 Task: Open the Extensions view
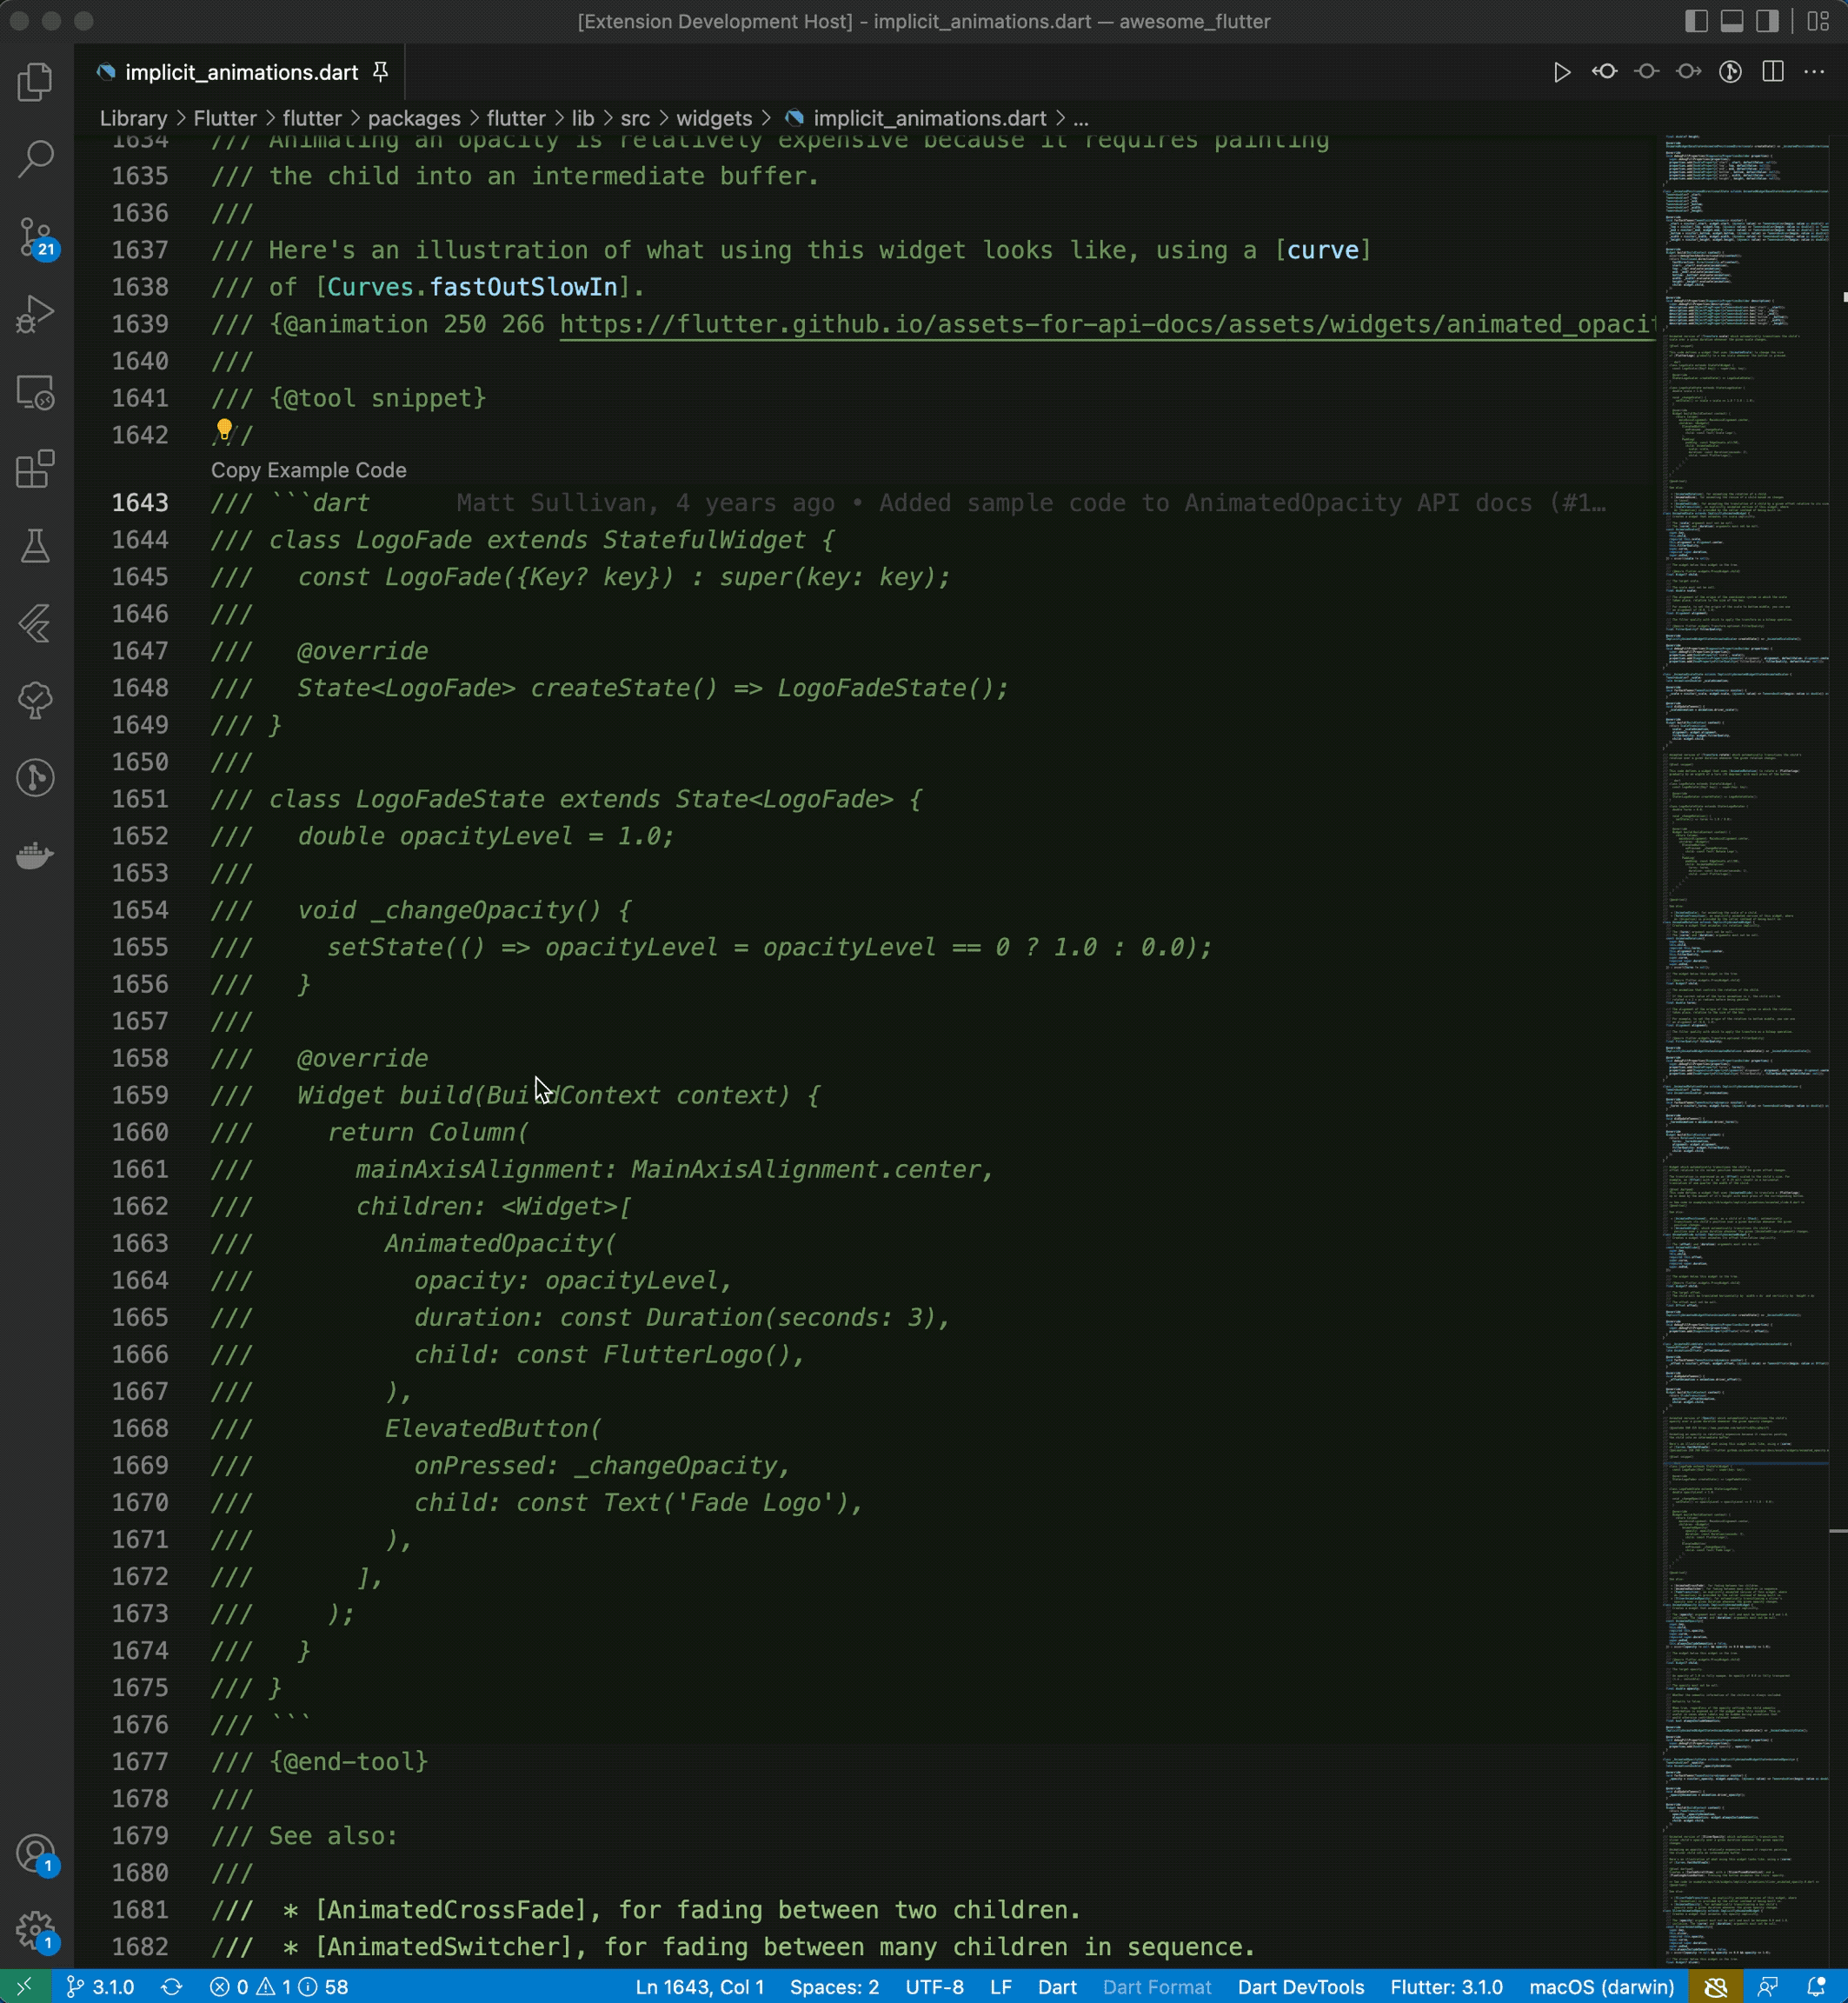36,469
